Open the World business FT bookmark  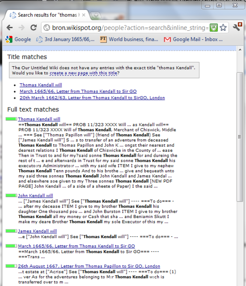pyautogui.click(x=129, y=39)
